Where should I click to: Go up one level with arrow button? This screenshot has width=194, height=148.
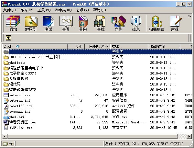click(8, 38)
